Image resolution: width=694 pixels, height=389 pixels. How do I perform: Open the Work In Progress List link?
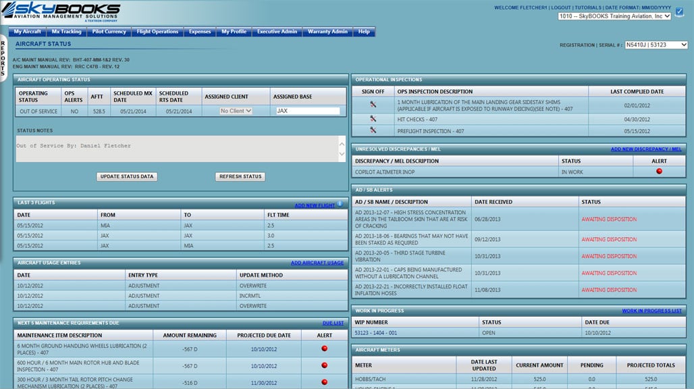point(651,311)
